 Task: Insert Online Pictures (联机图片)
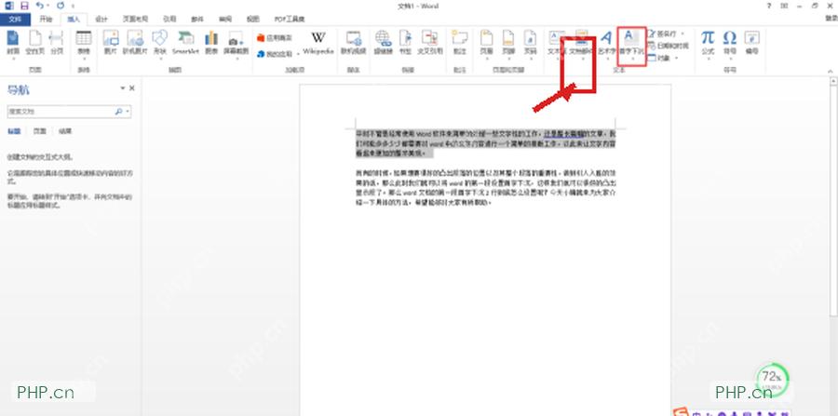tap(135, 43)
